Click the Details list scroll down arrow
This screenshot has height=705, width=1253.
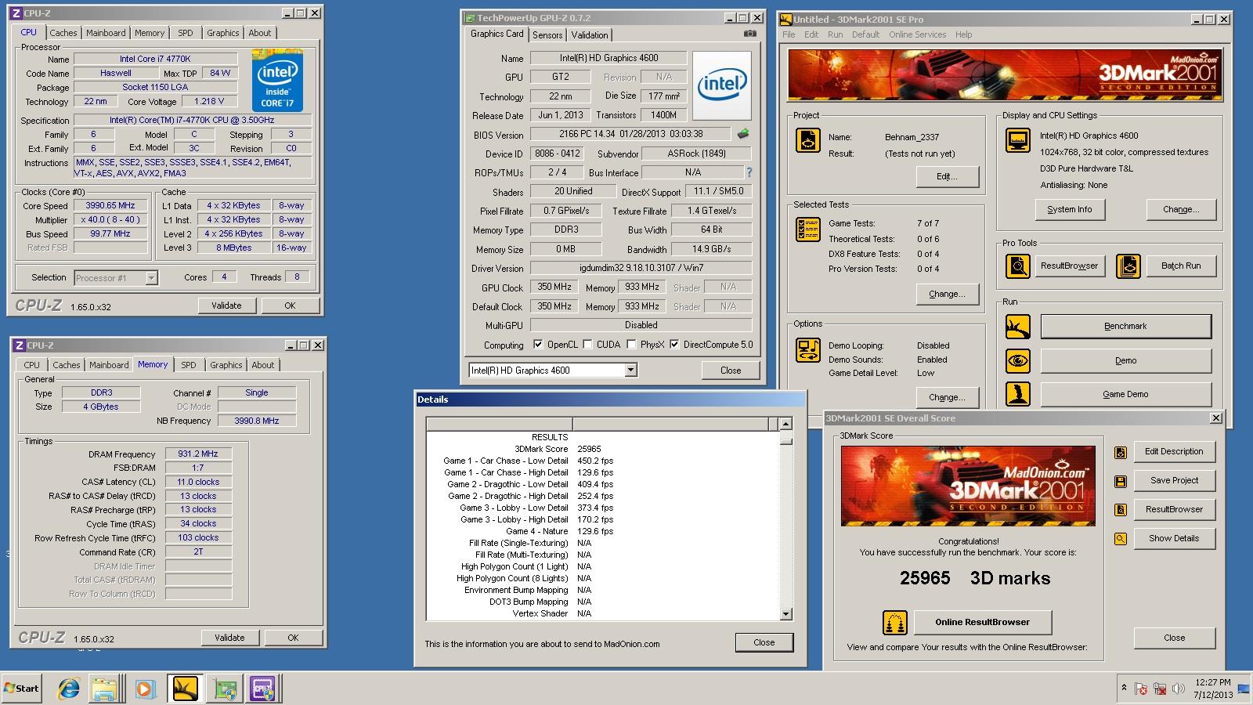(x=785, y=615)
